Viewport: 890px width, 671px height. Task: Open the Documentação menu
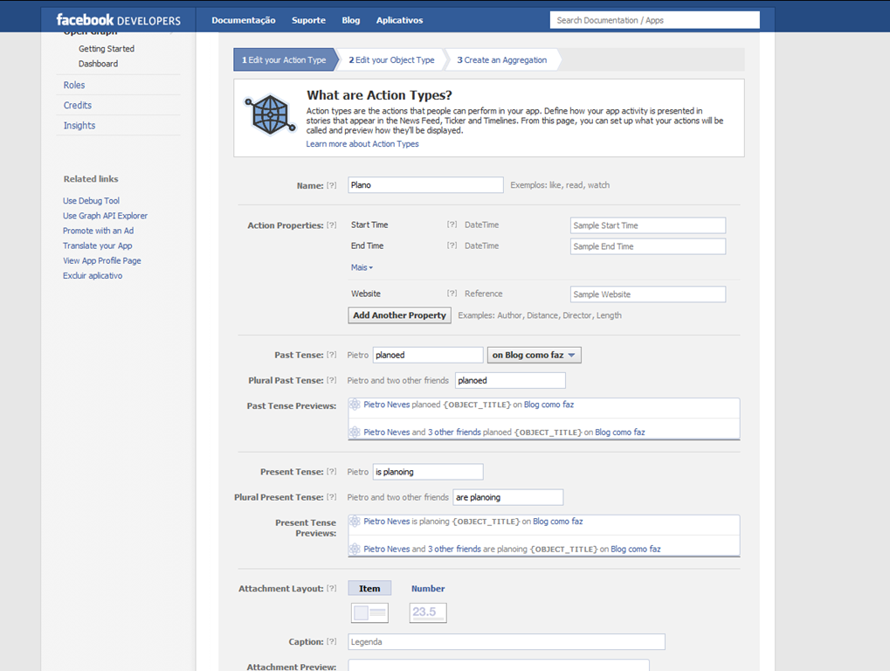click(244, 20)
